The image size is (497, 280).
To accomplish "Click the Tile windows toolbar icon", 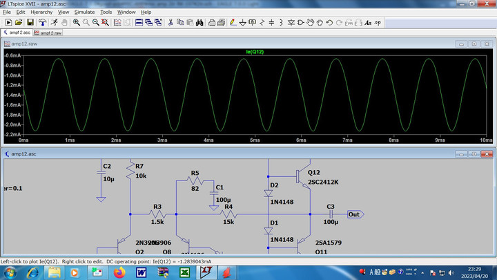I will pyautogui.click(x=139, y=22).
